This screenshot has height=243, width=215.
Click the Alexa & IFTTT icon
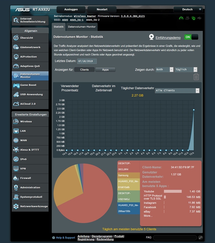point(16,150)
